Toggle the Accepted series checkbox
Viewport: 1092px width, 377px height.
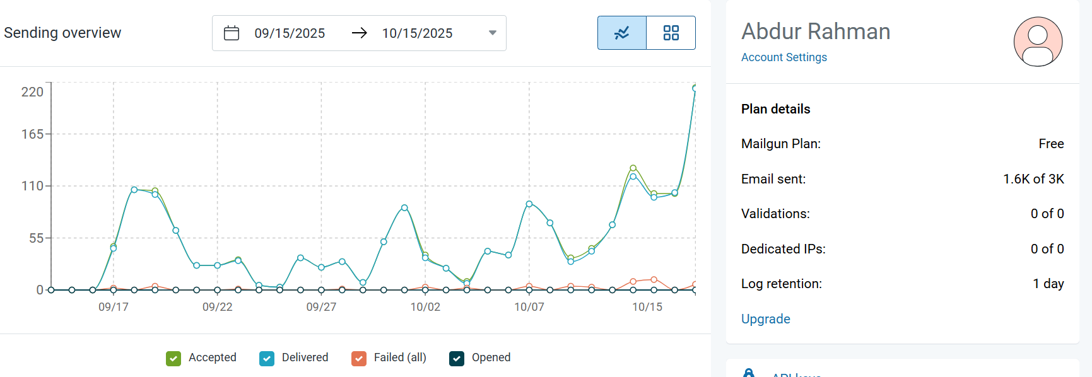pos(173,358)
